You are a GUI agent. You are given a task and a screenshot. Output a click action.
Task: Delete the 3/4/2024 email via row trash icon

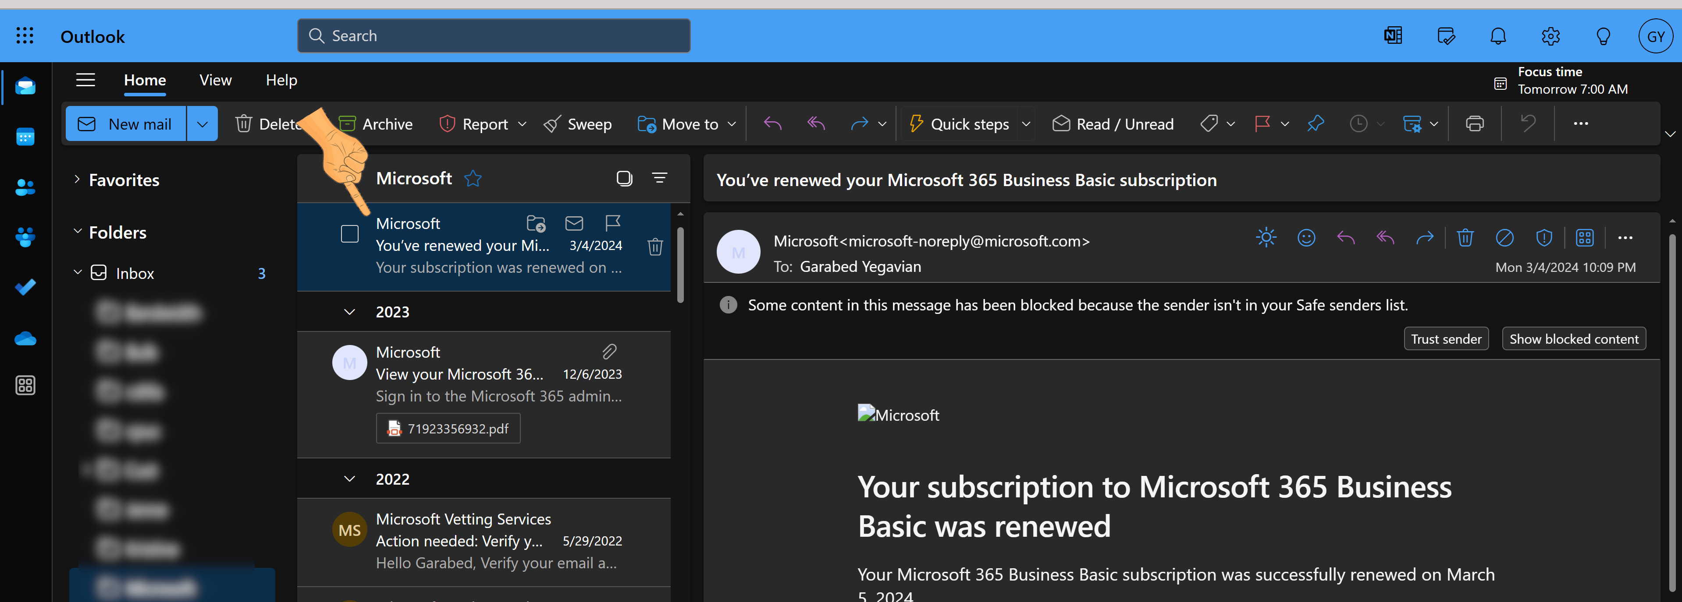point(655,246)
